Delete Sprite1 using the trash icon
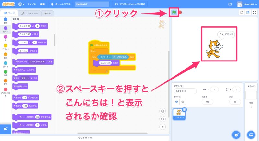 pos(185,110)
